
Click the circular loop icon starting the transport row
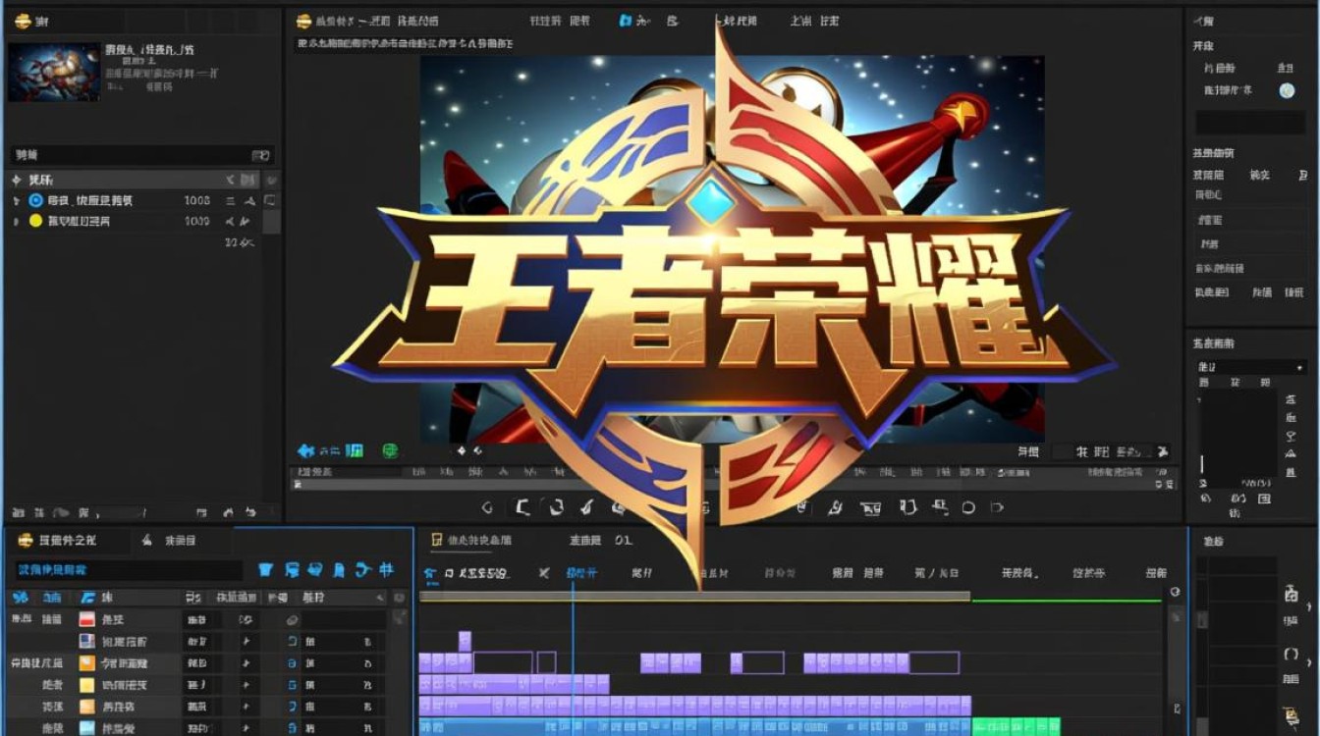point(487,507)
